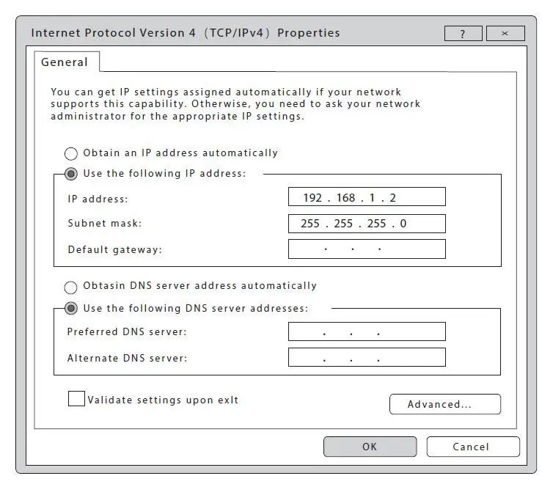The width and height of the screenshot is (542, 495).
Task: Click the 0 octet of Subnet mask
Action: pos(403,224)
